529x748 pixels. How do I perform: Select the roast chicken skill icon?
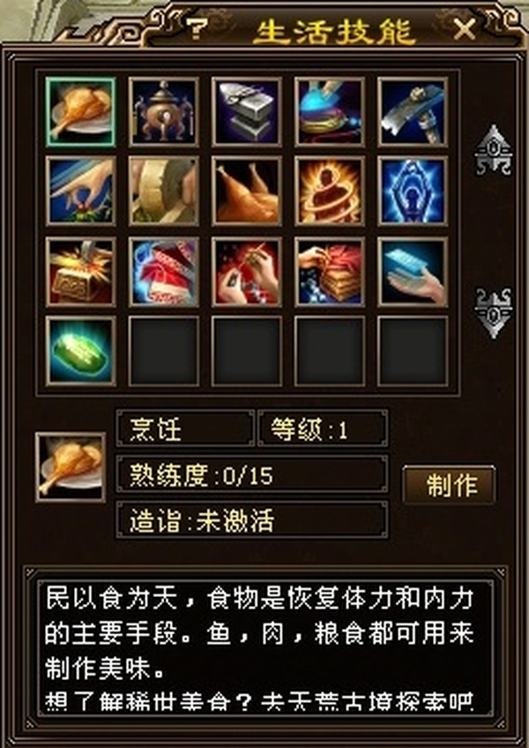tap(247, 191)
